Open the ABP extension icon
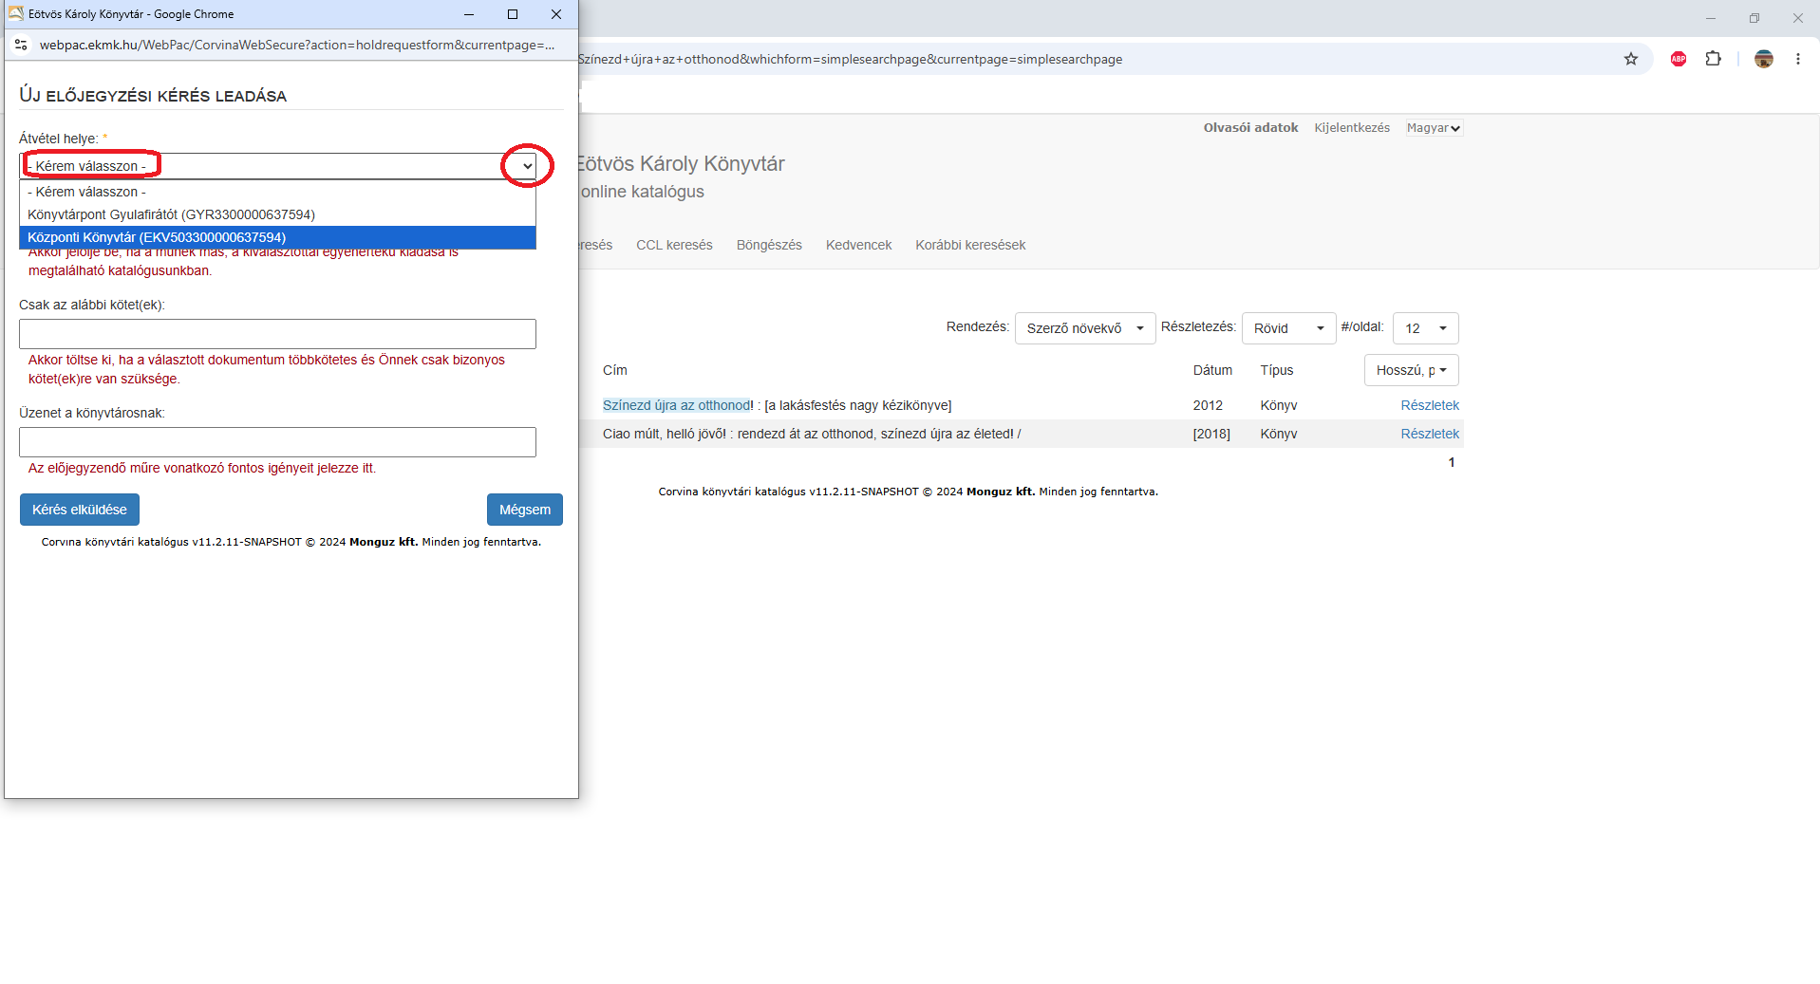 (1679, 59)
